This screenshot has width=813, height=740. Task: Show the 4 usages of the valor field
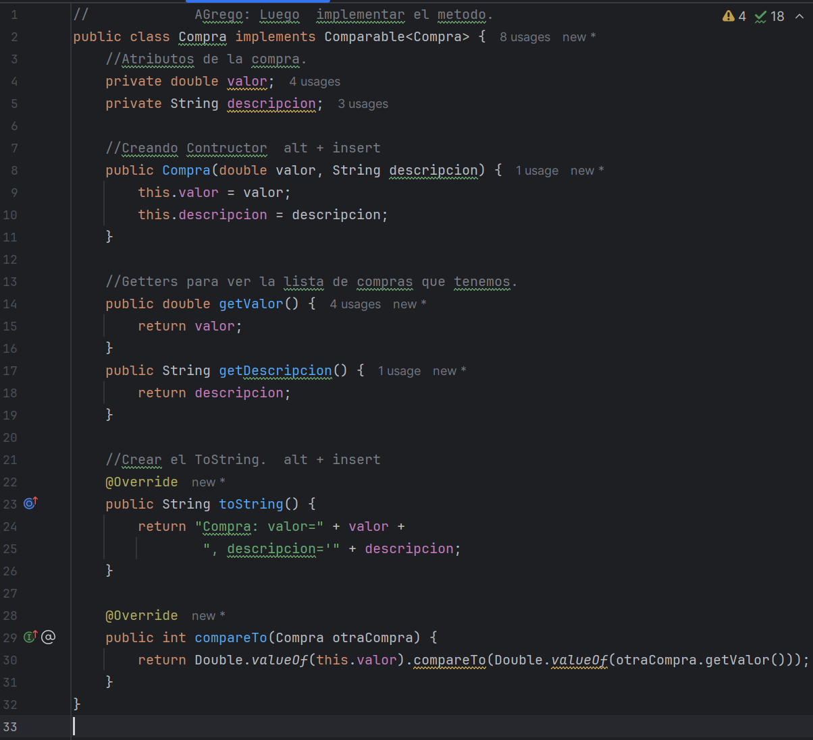(315, 82)
